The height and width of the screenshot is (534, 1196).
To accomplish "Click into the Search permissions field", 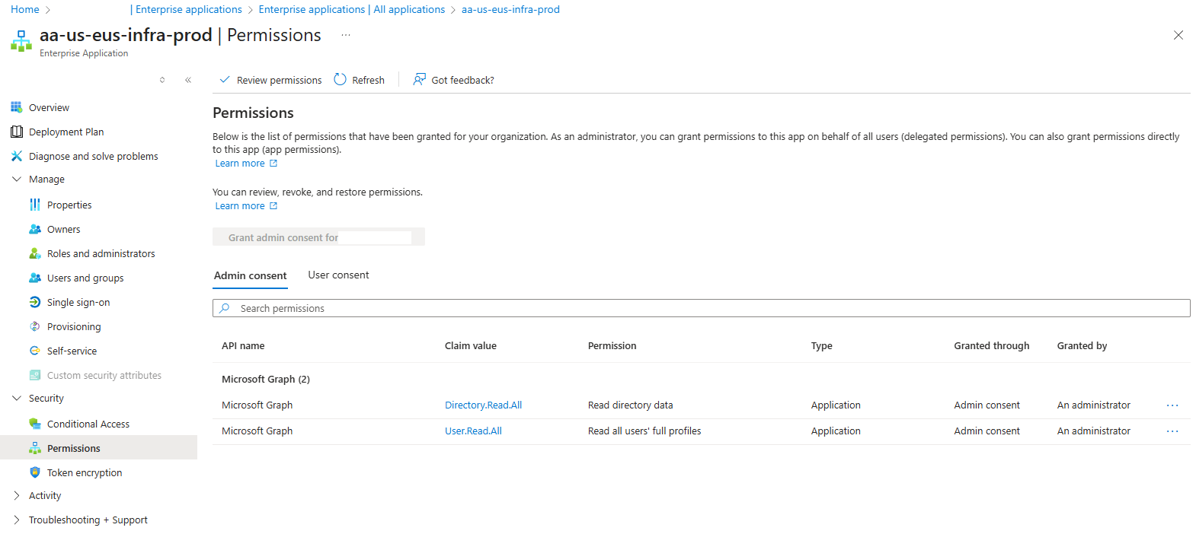I will tap(701, 308).
